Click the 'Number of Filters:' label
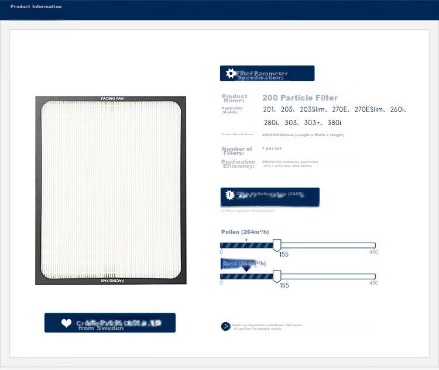The height and width of the screenshot is (370, 439). tap(237, 151)
